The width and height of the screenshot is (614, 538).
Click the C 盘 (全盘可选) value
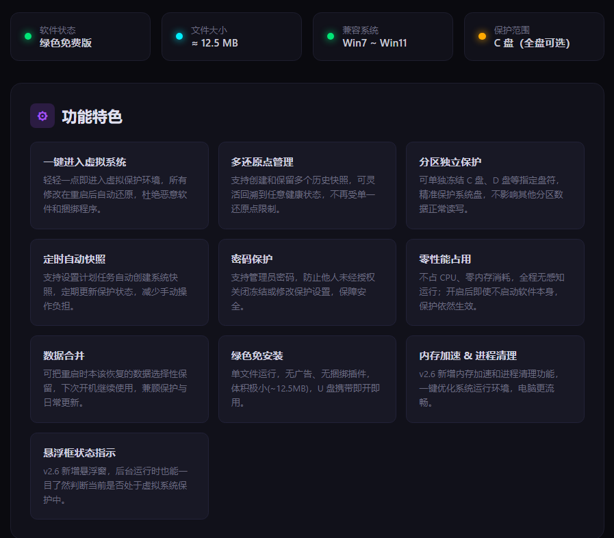(532, 43)
